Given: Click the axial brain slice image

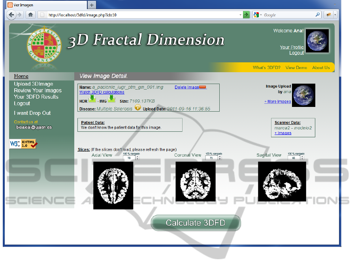Looking at the screenshot, I should tap(113, 185).
